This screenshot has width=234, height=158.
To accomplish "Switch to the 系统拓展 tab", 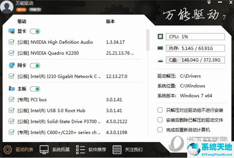I will 61,149.
